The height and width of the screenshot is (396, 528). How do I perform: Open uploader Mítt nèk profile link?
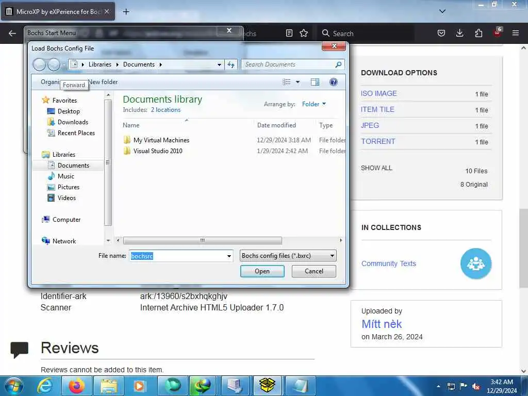click(x=382, y=324)
